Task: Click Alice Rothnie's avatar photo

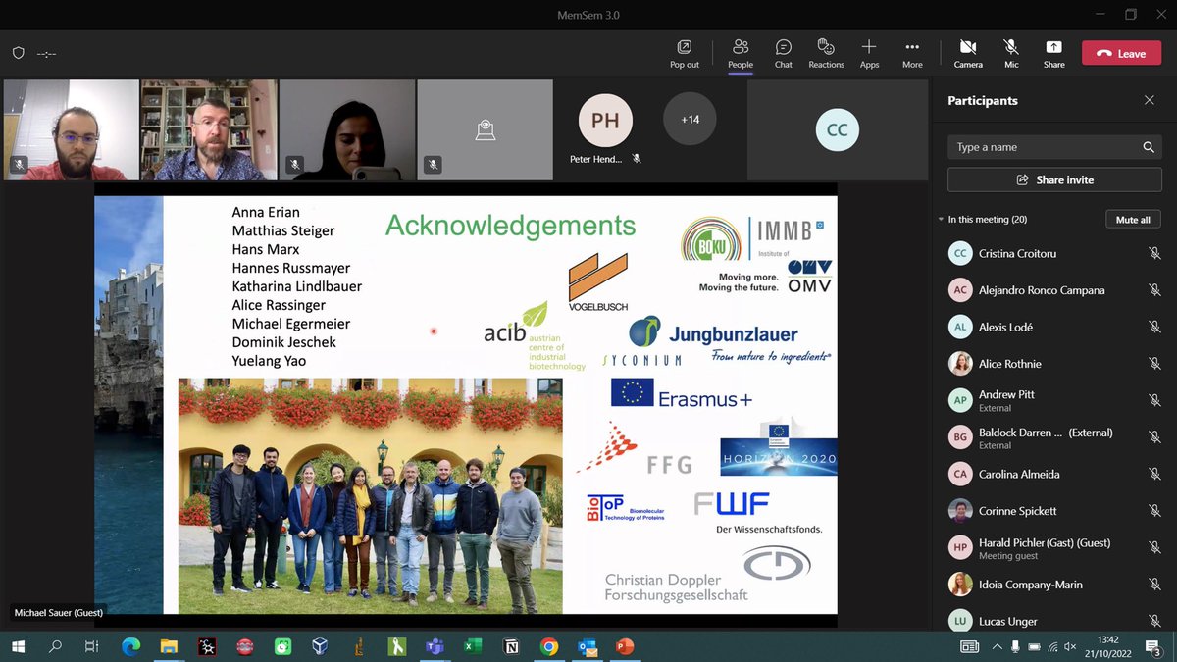Action: pyautogui.click(x=960, y=364)
